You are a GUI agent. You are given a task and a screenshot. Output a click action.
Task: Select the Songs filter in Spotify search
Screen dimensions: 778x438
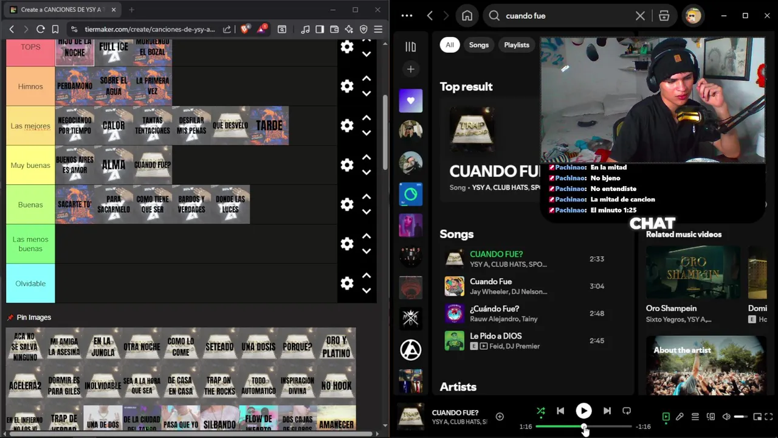pos(479,45)
